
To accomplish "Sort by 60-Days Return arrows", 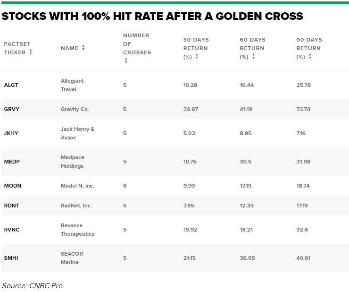I will pyautogui.click(x=253, y=56).
